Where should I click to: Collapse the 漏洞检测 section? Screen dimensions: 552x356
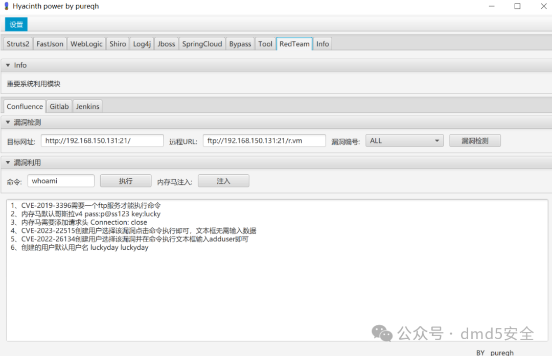coord(7,122)
